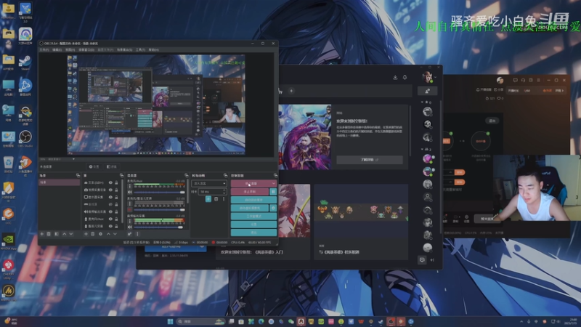Lock the 显示器采集 source

(x=116, y=197)
